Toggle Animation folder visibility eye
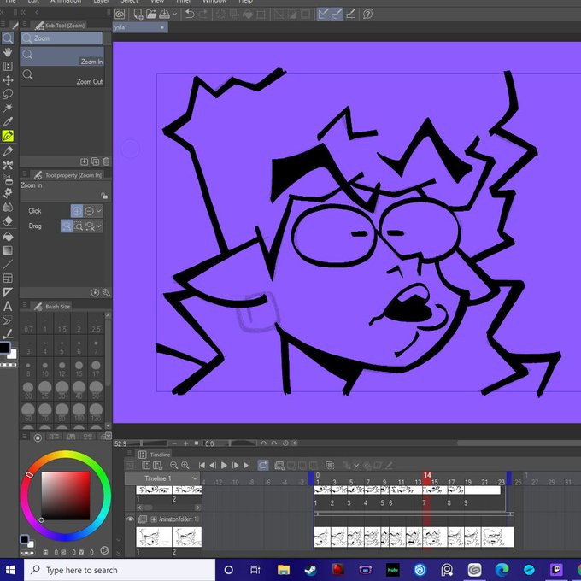 (130, 519)
